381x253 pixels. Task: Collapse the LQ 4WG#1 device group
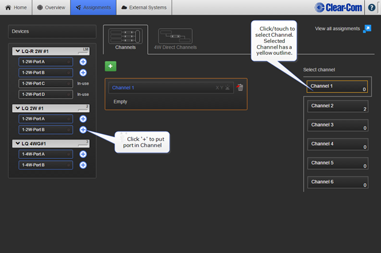16,143
